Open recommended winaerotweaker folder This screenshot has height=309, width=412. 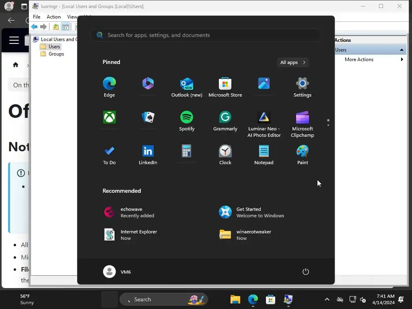pyautogui.click(x=245, y=235)
